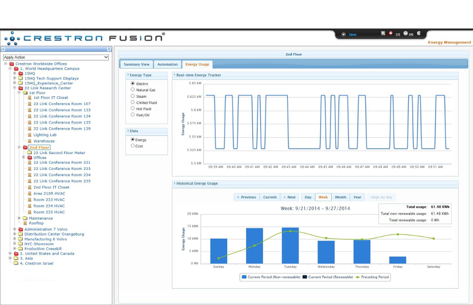Screen dimensions: 473x305
Task: Open 22 Link Conference Room 233
Action: (62, 168)
